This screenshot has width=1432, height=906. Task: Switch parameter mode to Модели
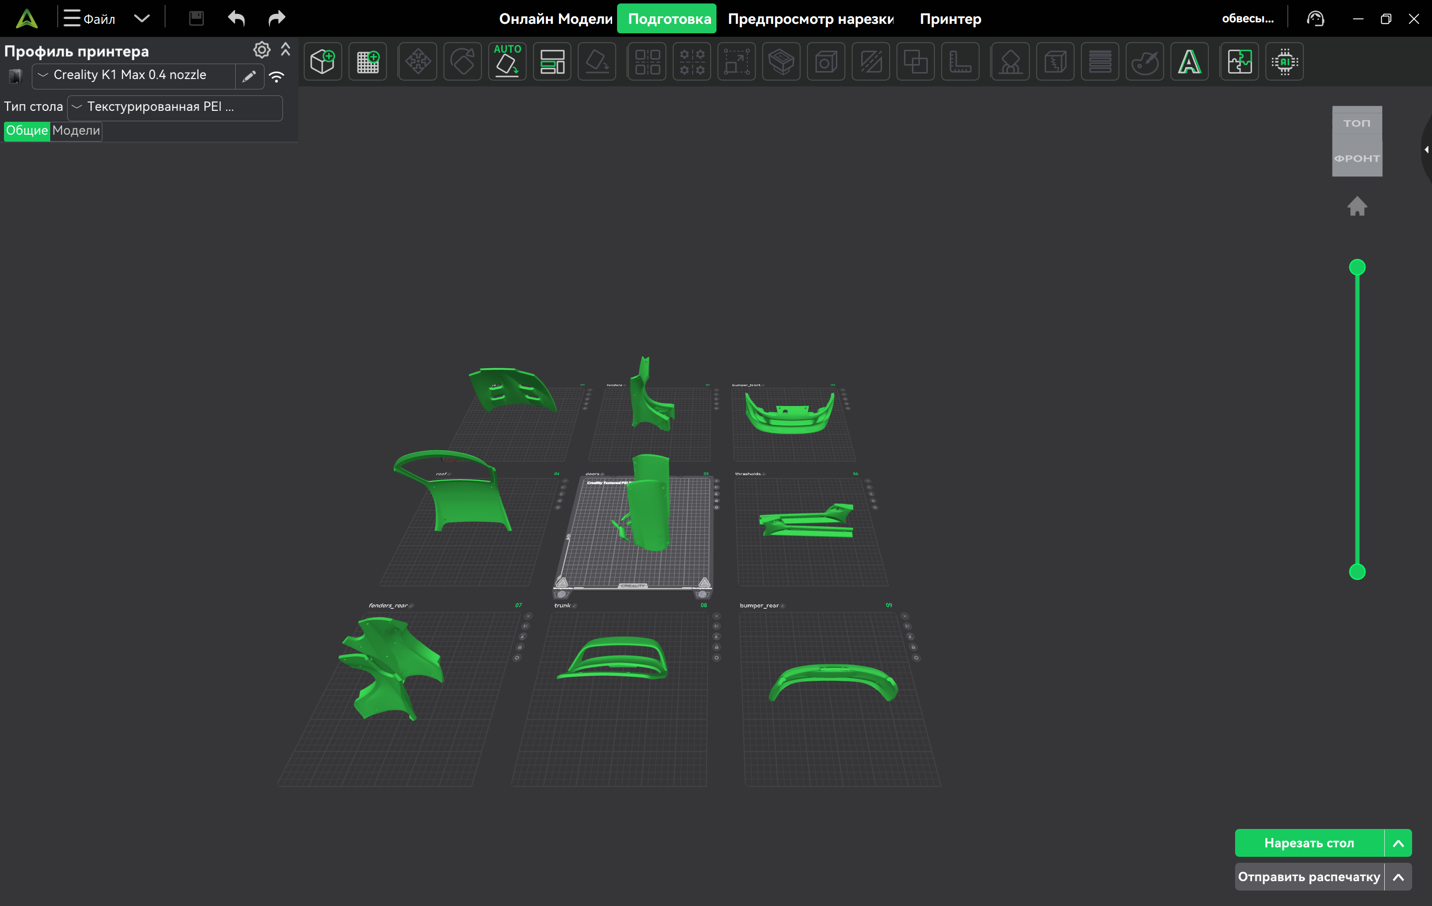76,131
